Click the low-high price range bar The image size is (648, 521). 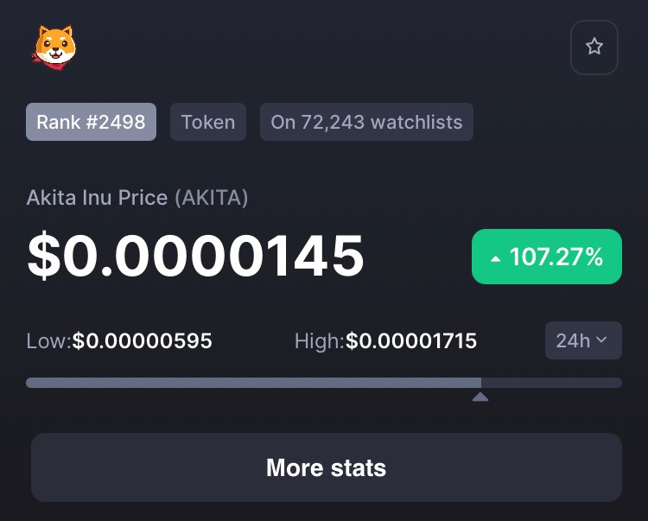coord(324,383)
